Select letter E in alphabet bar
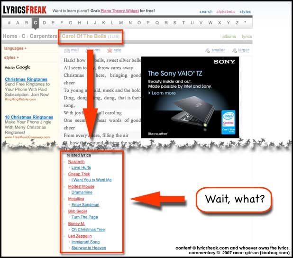This screenshot has height=258, width=293. pos(53,23)
